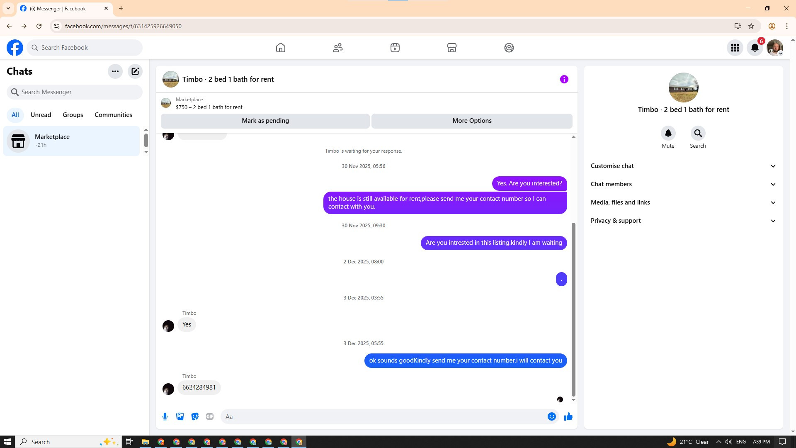
Task: Open the sticker picker icon
Action: (195, 416)
